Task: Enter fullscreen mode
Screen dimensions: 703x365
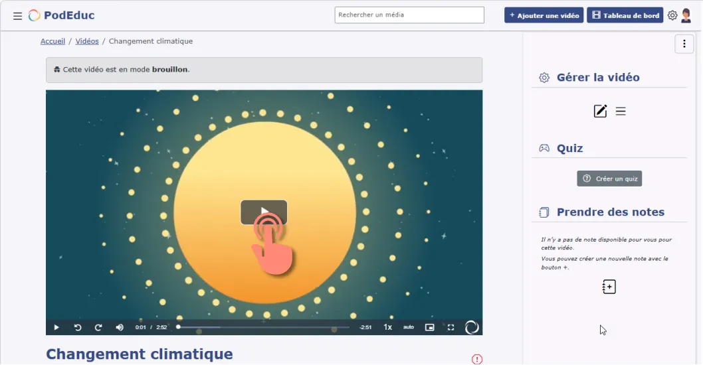Action: (451, 327)
